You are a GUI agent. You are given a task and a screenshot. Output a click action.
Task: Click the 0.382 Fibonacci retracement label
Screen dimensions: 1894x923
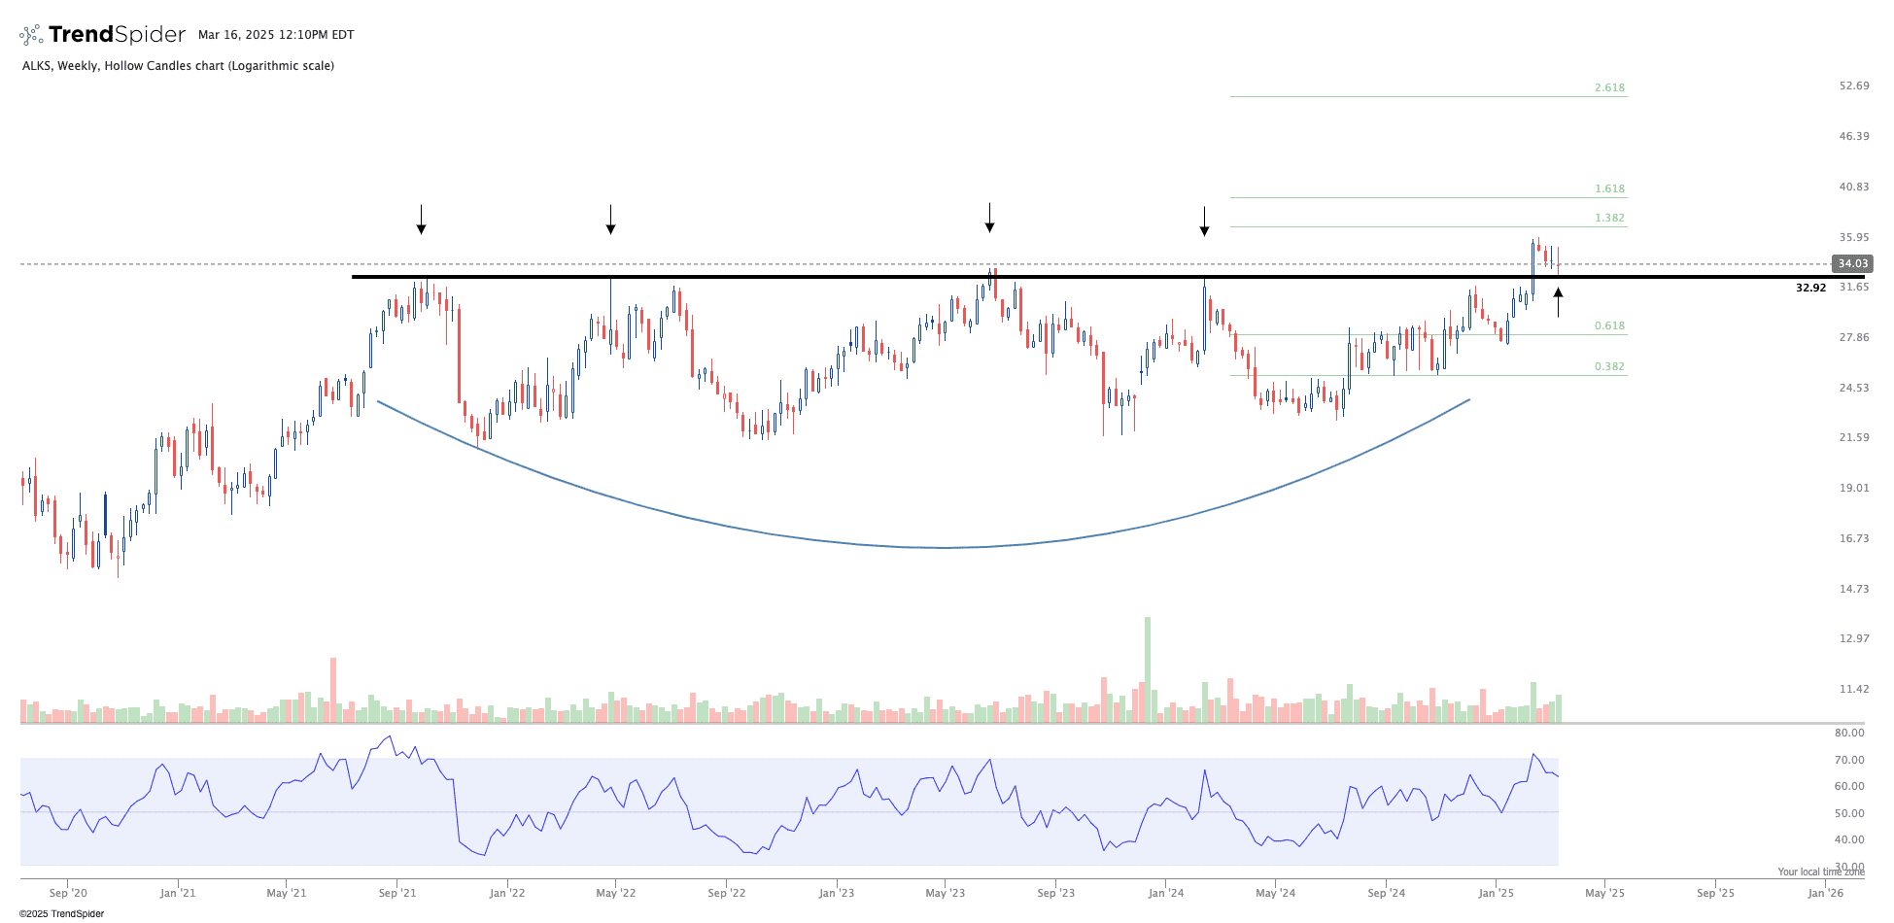1609,366
